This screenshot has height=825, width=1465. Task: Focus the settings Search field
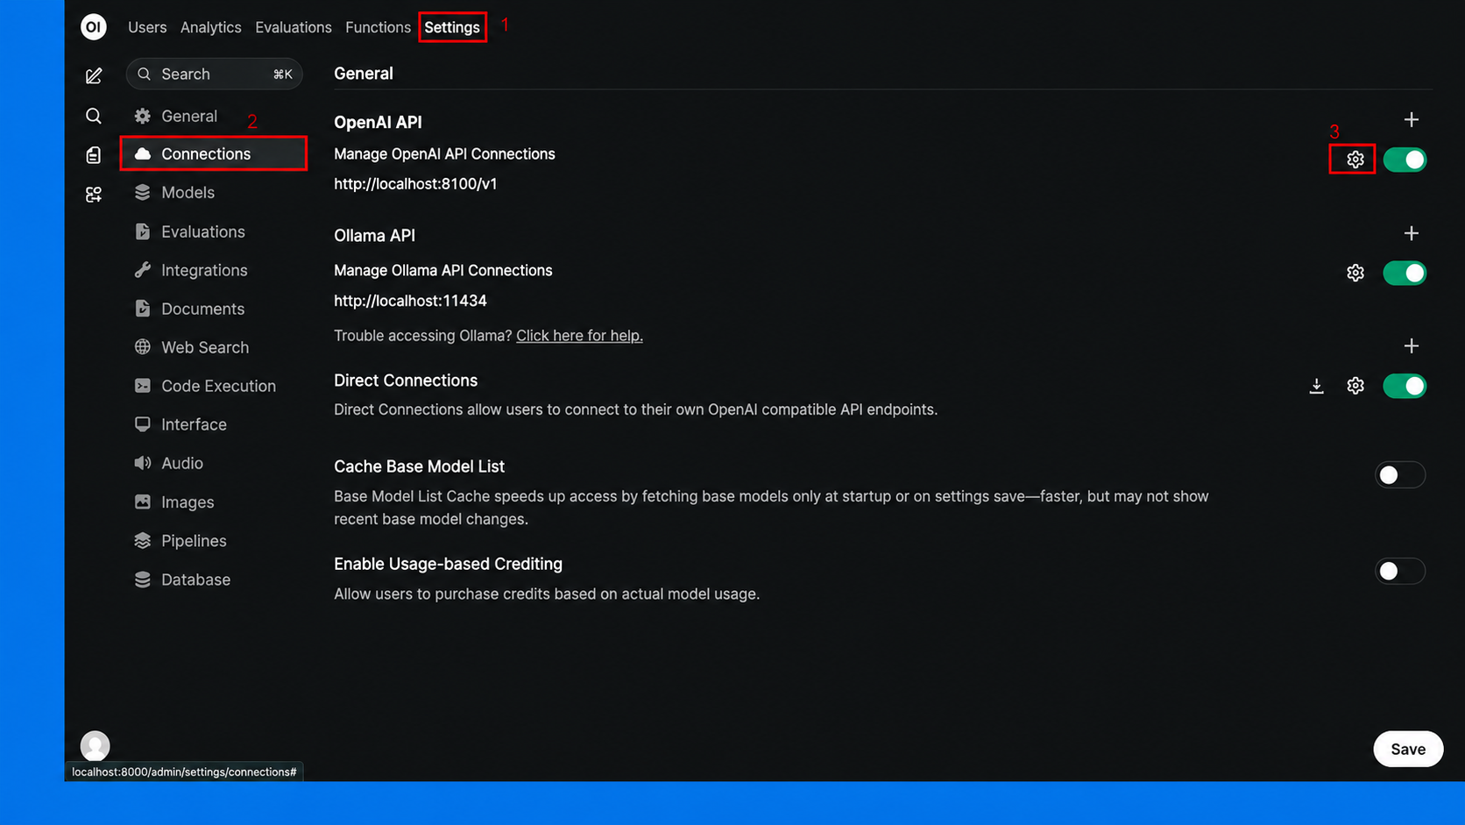[x=215, y=74]
